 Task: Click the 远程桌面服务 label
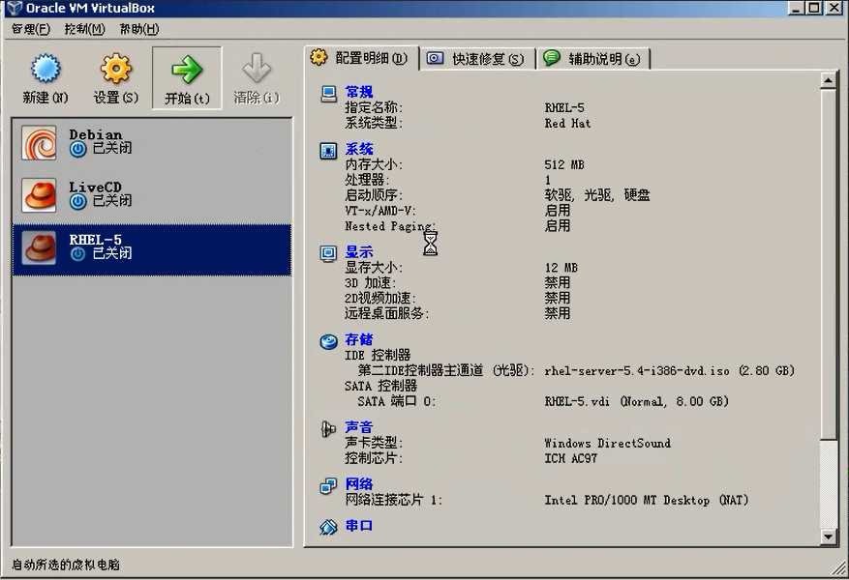pos(386,313)
